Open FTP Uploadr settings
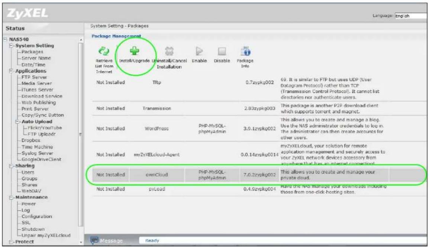Image resolution: width=429 pixels, height=247 pixels. (x=42, y=134)
